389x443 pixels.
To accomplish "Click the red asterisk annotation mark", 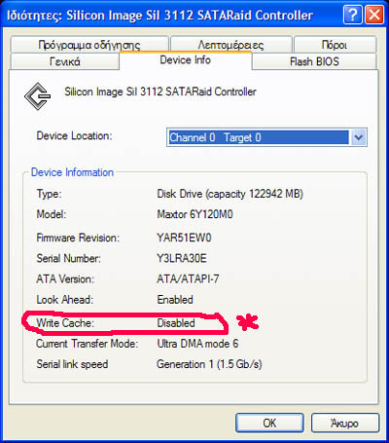I will (247, 322).
